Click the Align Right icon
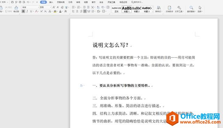This screenshot has width=223, height=128. pos(81,11)
